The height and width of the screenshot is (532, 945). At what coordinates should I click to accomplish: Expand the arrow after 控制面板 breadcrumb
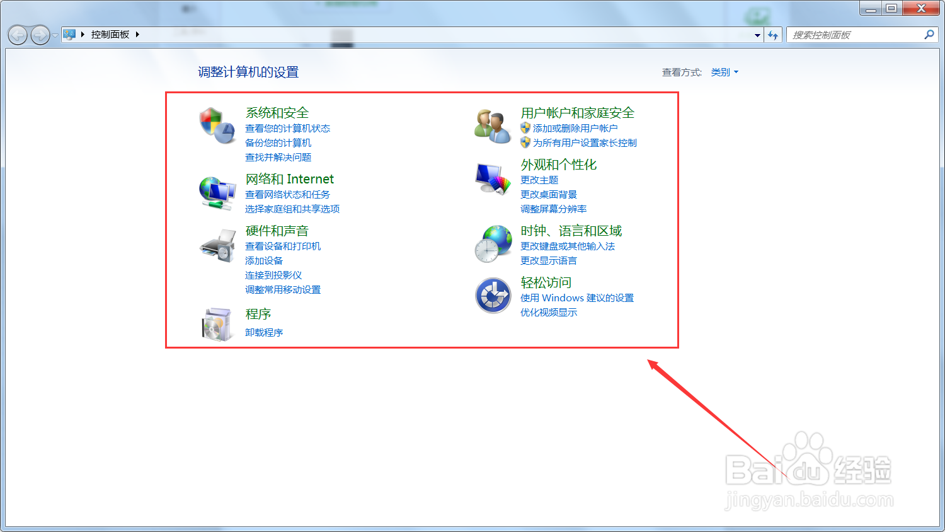tap(137, 35)
